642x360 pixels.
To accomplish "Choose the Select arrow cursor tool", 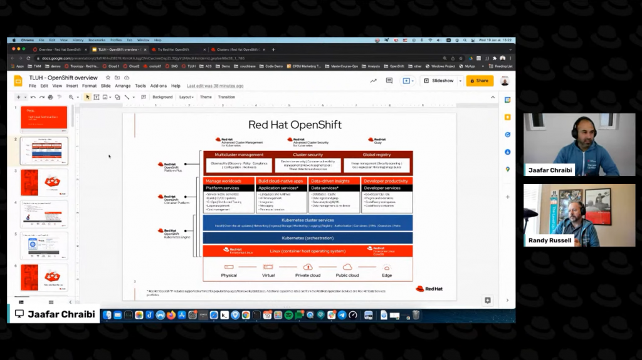I will pyautogui.click(x=87, y=97).
